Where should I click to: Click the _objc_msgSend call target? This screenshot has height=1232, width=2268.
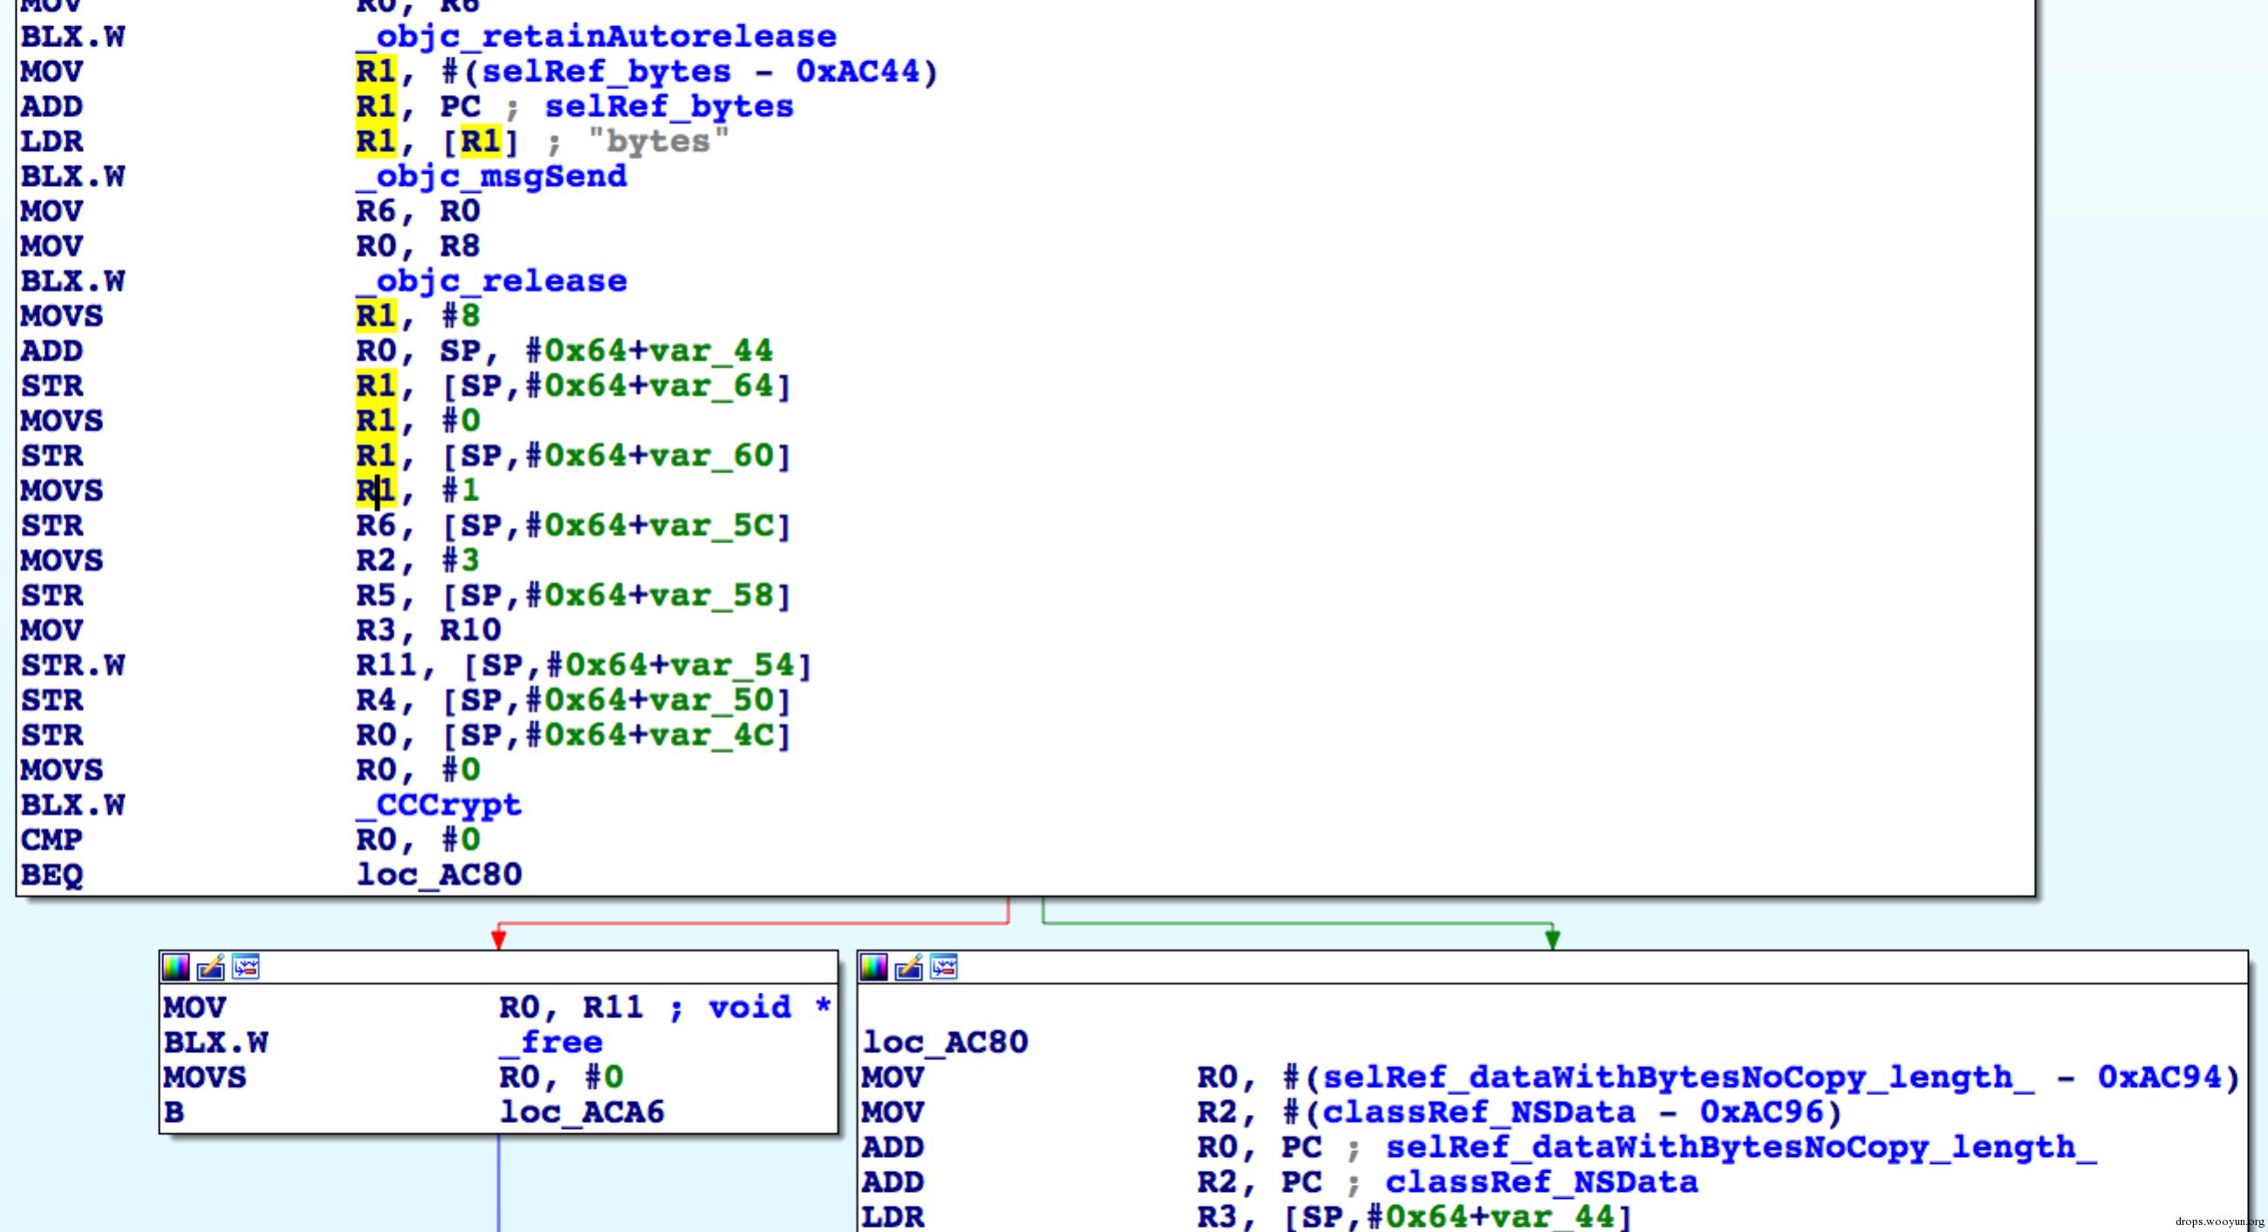[491, 176]
